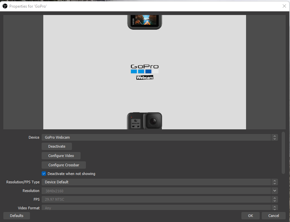Expand the Video Format dropdown
This screenshot has height=222, width=290.
tap(159, 208)
